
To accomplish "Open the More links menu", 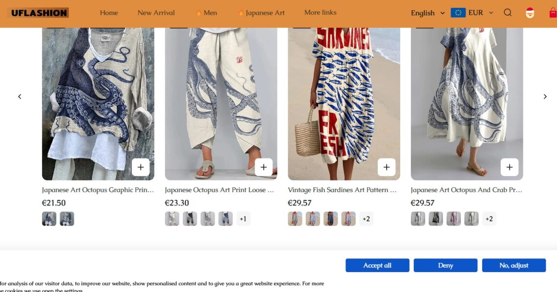I will [x=320, y=13].
